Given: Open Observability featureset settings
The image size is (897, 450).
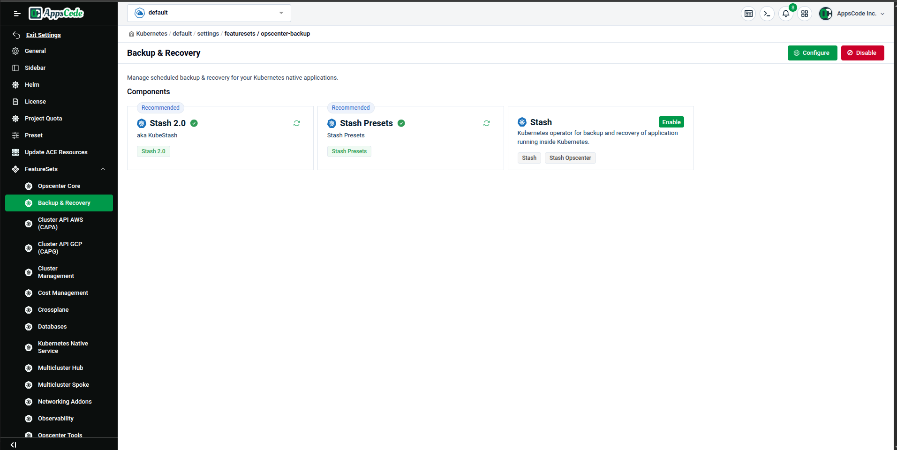Looking at the screenshot, I should (55, 418).
